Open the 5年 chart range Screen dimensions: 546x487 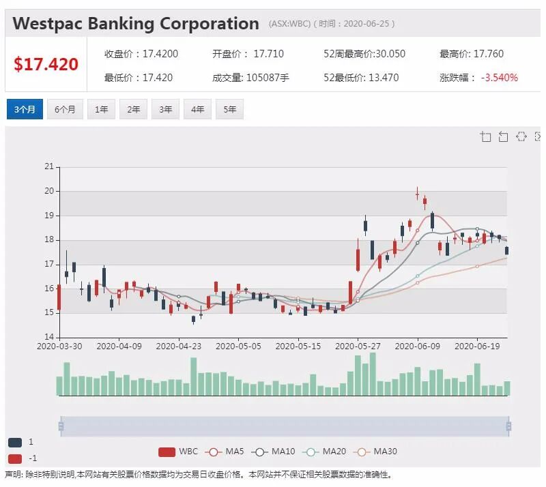pos(229,109)
